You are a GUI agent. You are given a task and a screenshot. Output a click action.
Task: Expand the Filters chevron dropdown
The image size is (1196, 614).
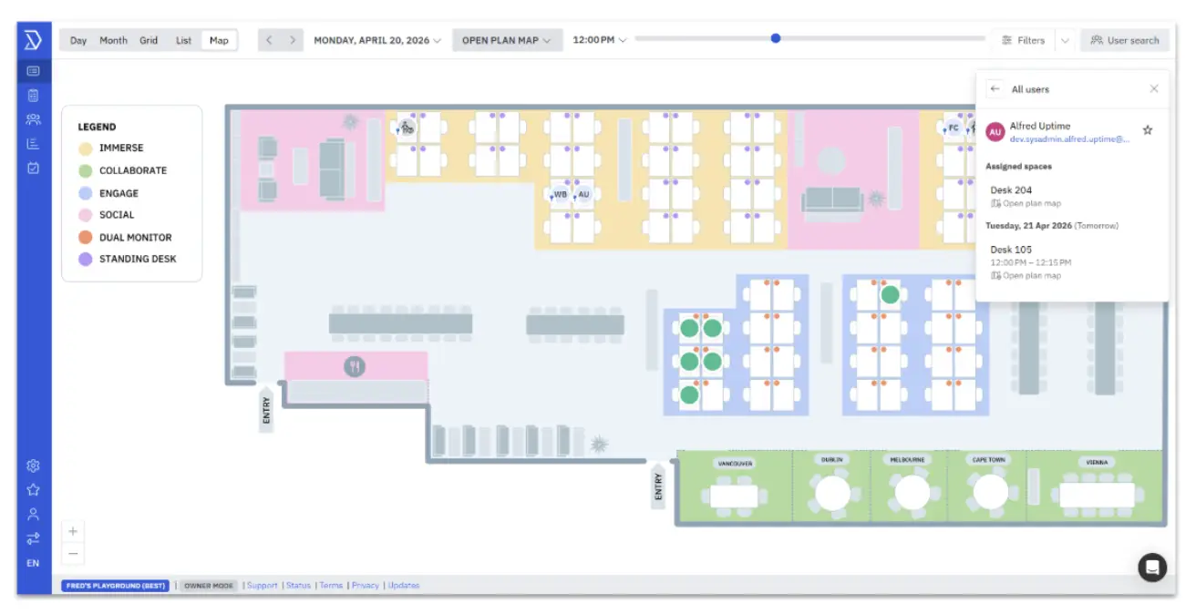[x=1065, y=40]
